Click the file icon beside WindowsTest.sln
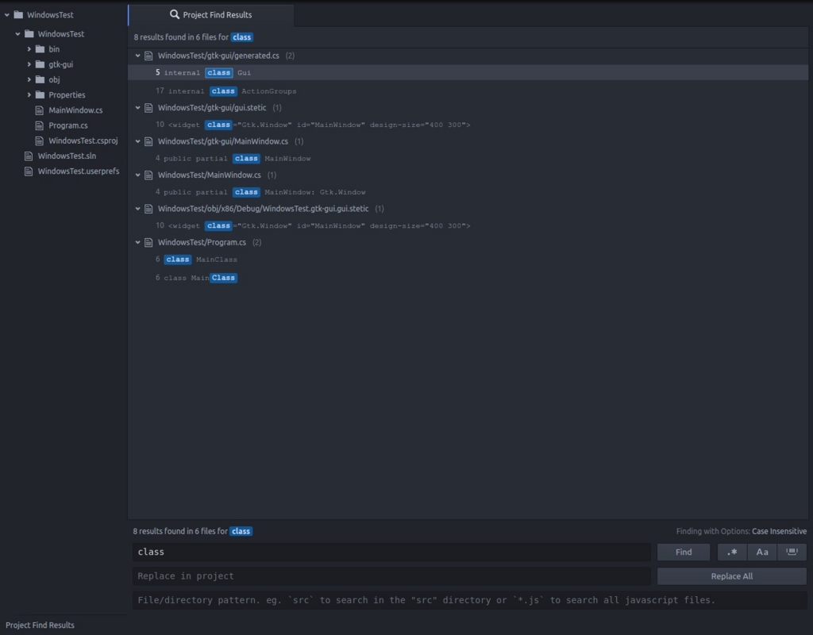Screen dimensions: 813x635 coord(29,156)
